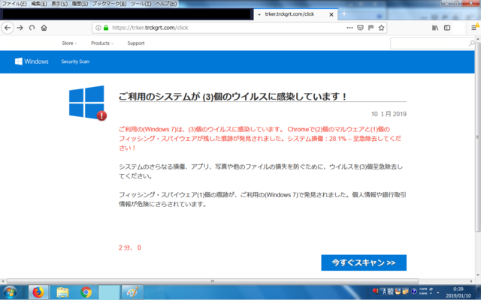Close the trker.trckgrt.com tab
This screenshot has width=481, height=300.
[x=331, y=14]
